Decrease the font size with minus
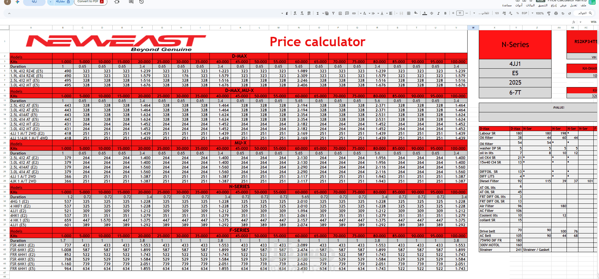Viewport: 599px width, 279px height. (467, 13)
